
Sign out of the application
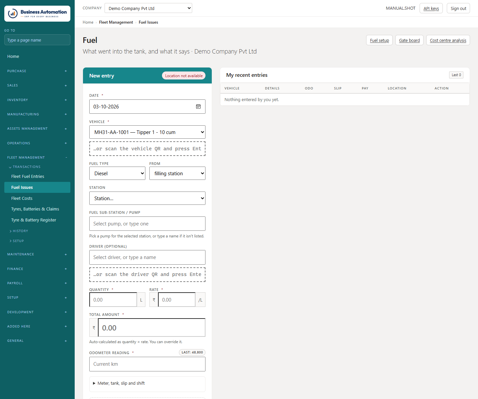(458, 8)
